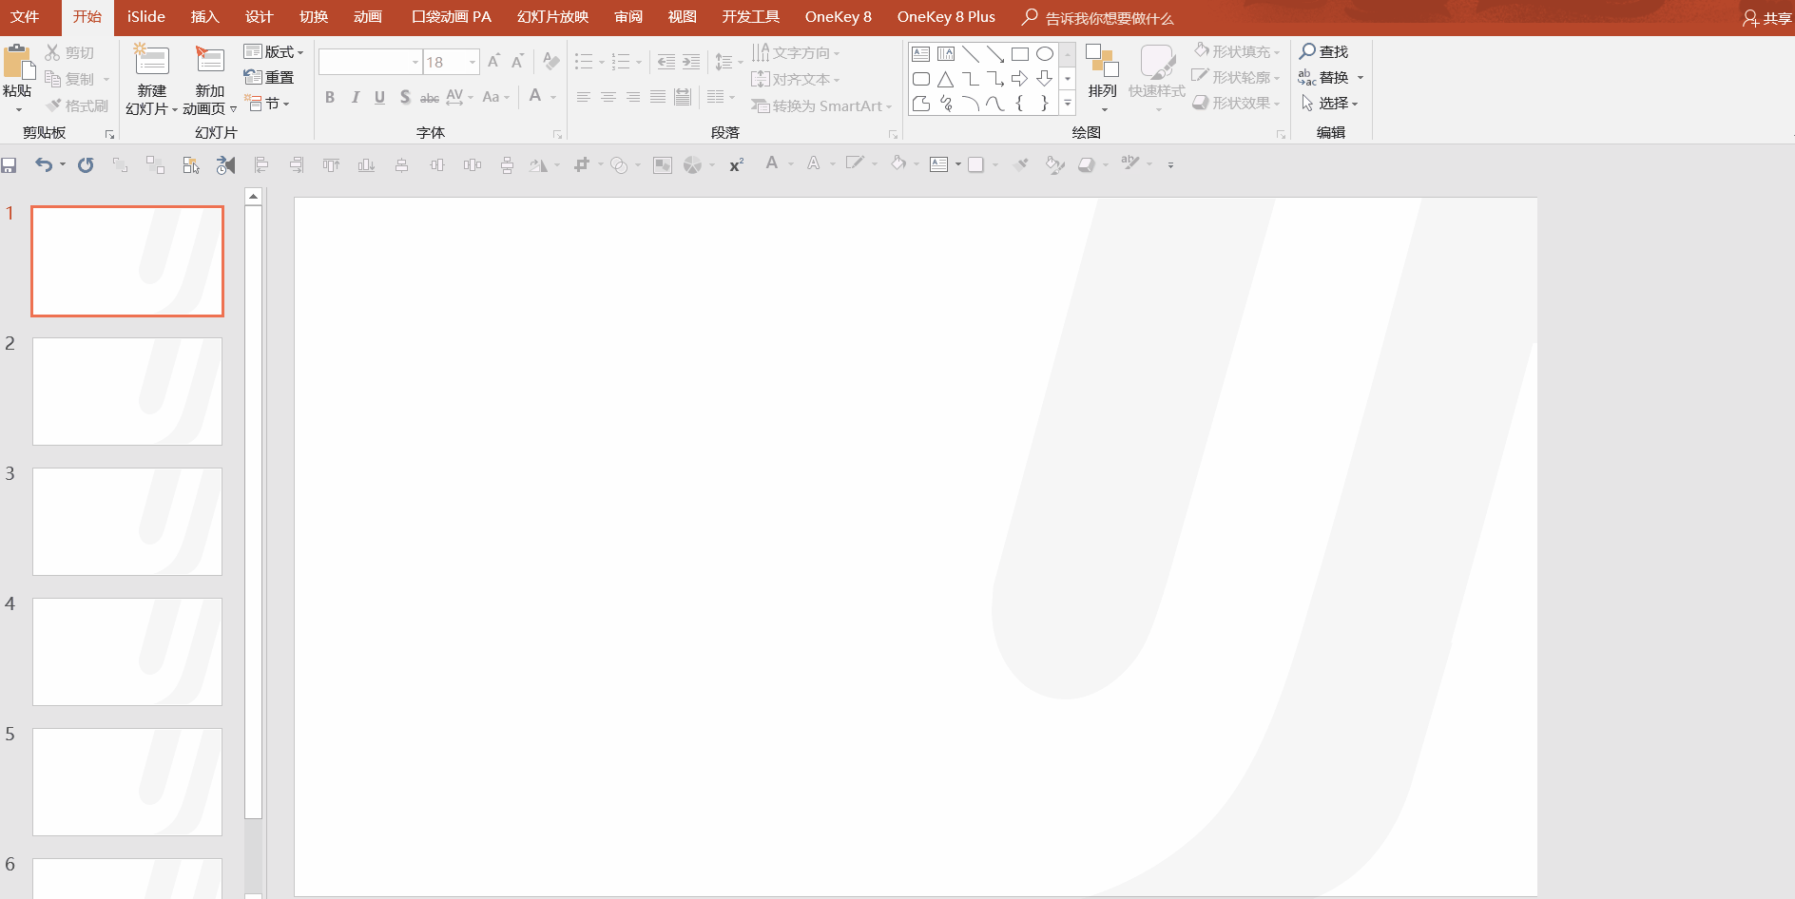The width and height of the screenshot is (1795, 899).
Task: Select the Down Arrow block shape
Action: (x=1045, y=79)
